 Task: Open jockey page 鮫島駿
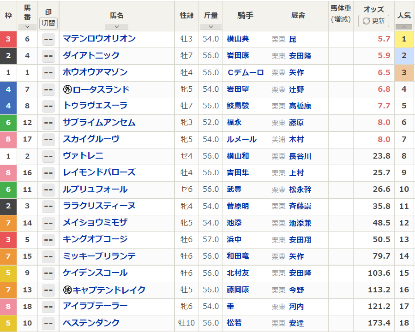238,106
